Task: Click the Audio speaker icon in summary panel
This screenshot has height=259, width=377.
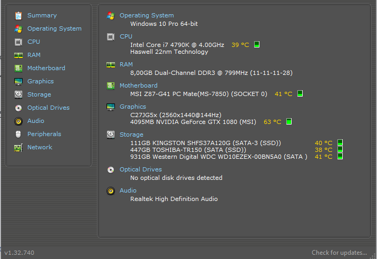Action: 111,191
